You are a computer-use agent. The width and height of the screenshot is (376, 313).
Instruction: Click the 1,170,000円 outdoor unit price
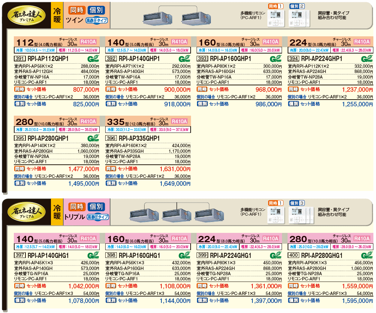179,151
